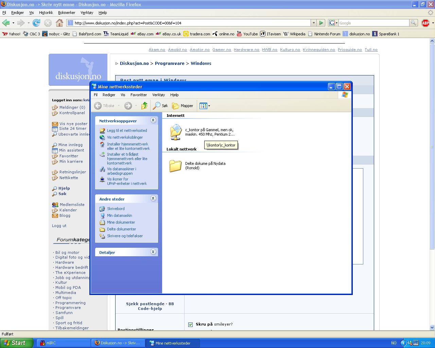Open the Yahoo! bookmark

click(x=11, y=34)
